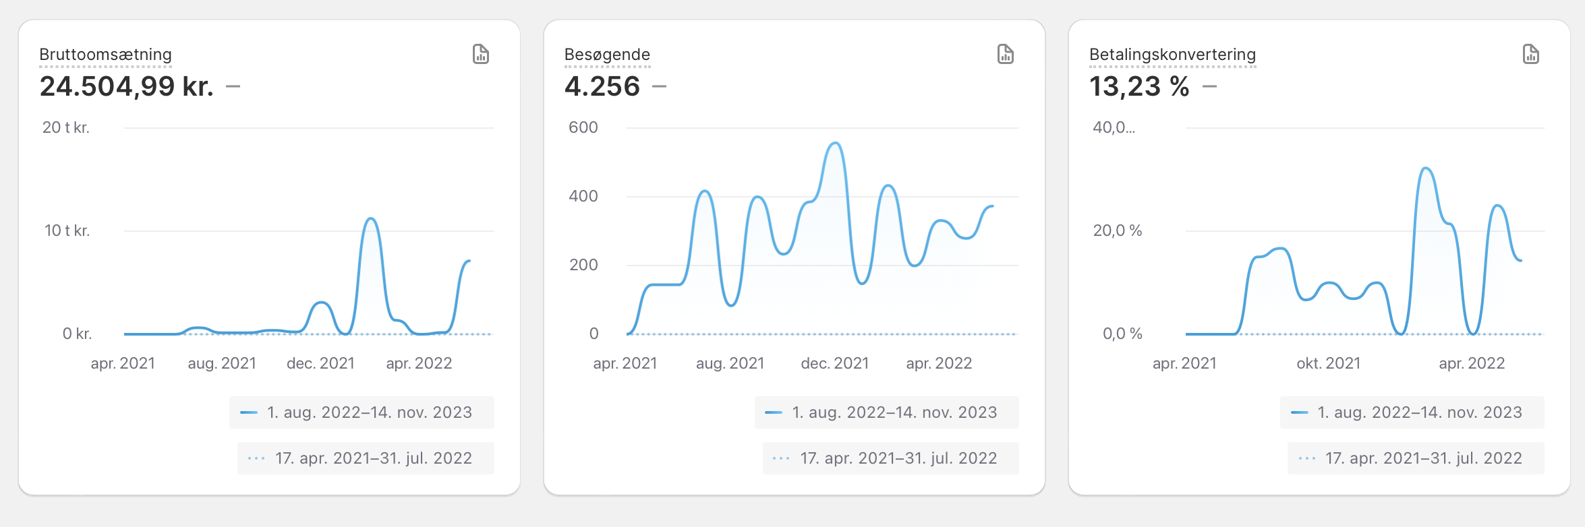Open the Betalingskonvertering report icon

1531,54
